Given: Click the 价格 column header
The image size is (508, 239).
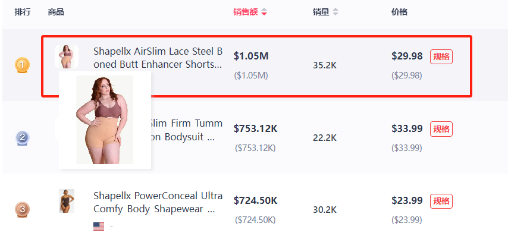Looking at the screenshot, I should pyautogui.click(x=399, y=12).
